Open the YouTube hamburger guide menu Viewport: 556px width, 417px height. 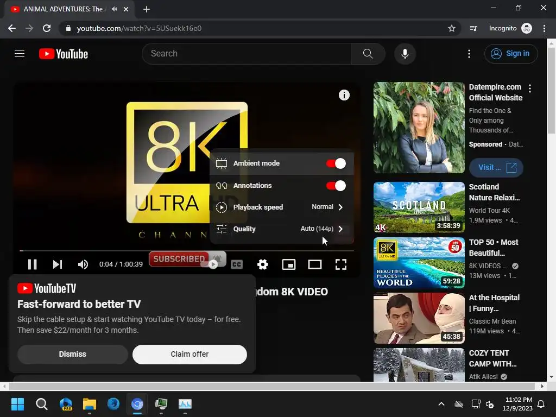(20, 54)
